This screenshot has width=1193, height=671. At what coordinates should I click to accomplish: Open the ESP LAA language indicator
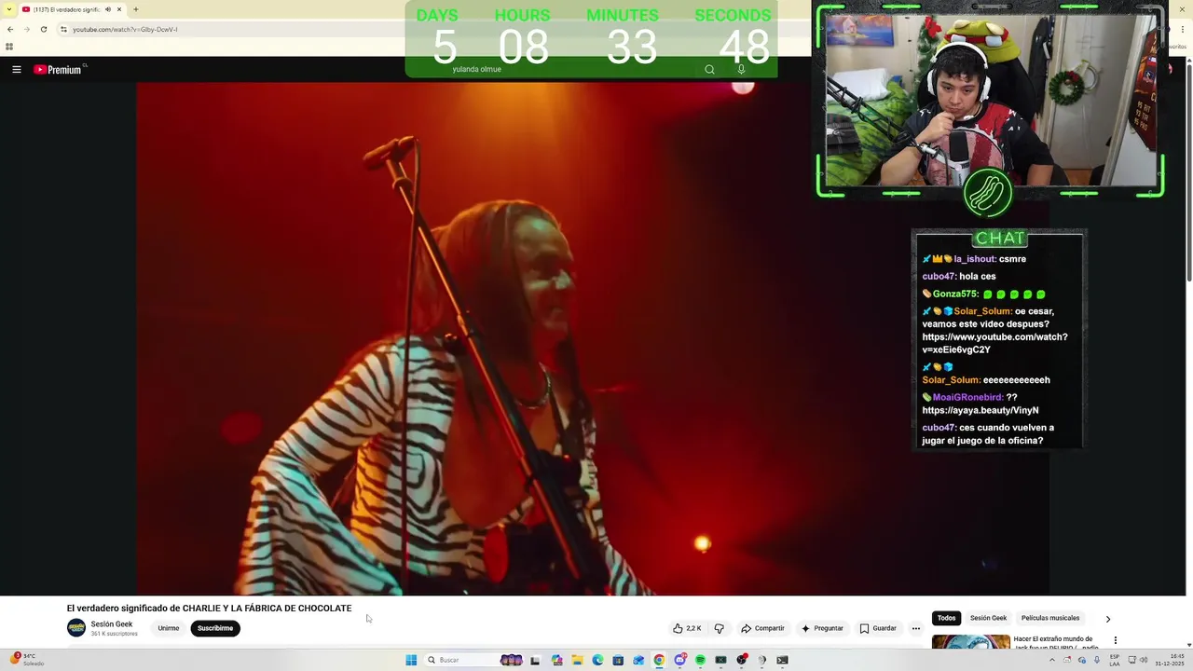coord(1115,660)
